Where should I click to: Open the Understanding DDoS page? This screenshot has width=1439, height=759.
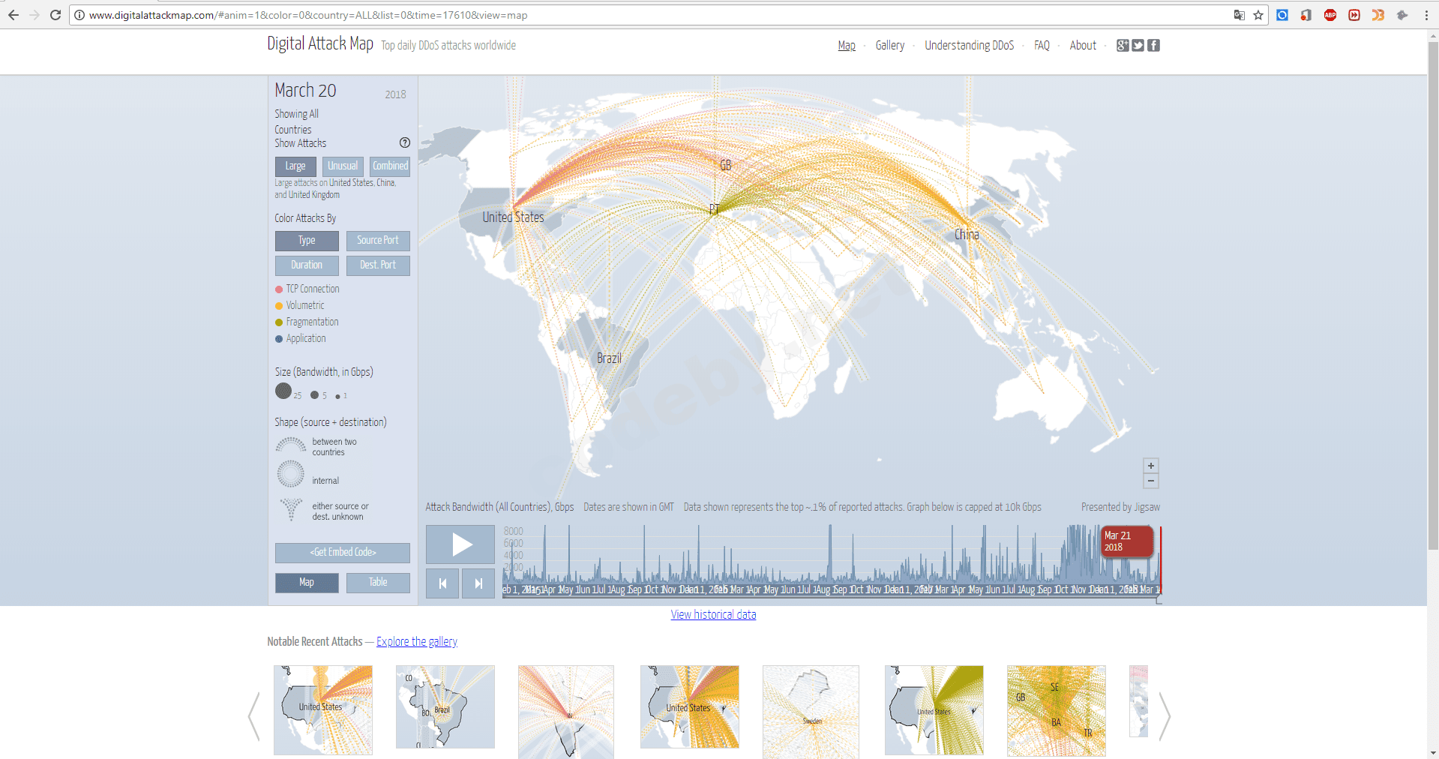(969, 46)
